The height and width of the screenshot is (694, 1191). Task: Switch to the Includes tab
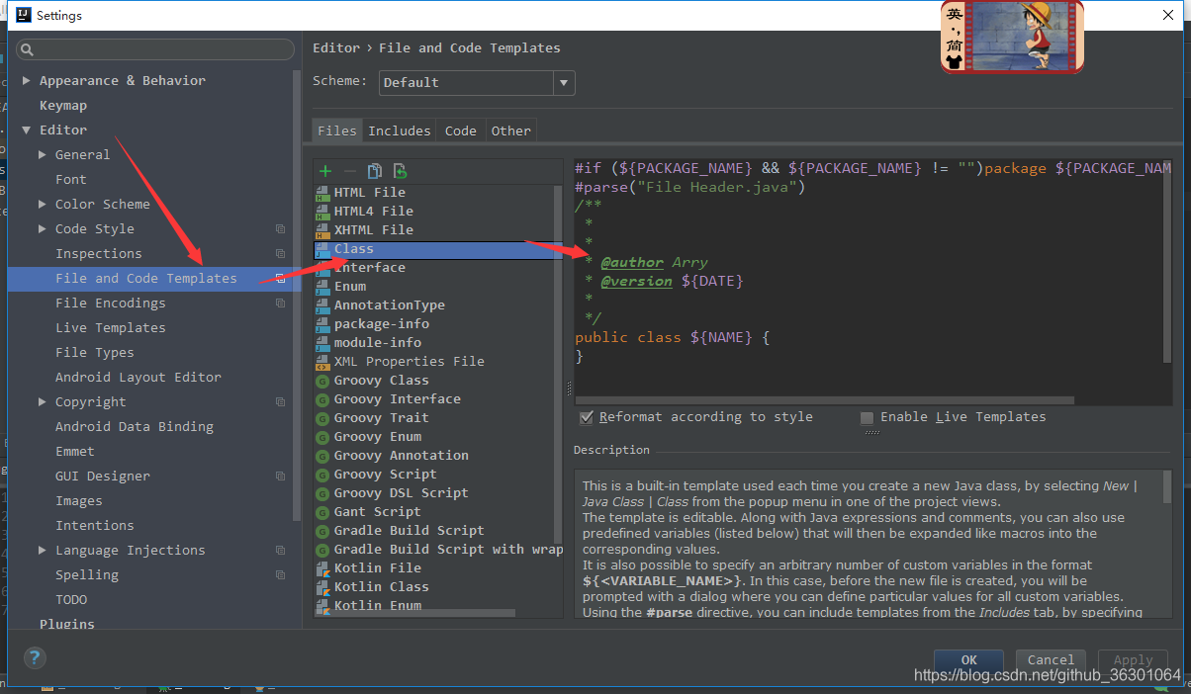400,130
